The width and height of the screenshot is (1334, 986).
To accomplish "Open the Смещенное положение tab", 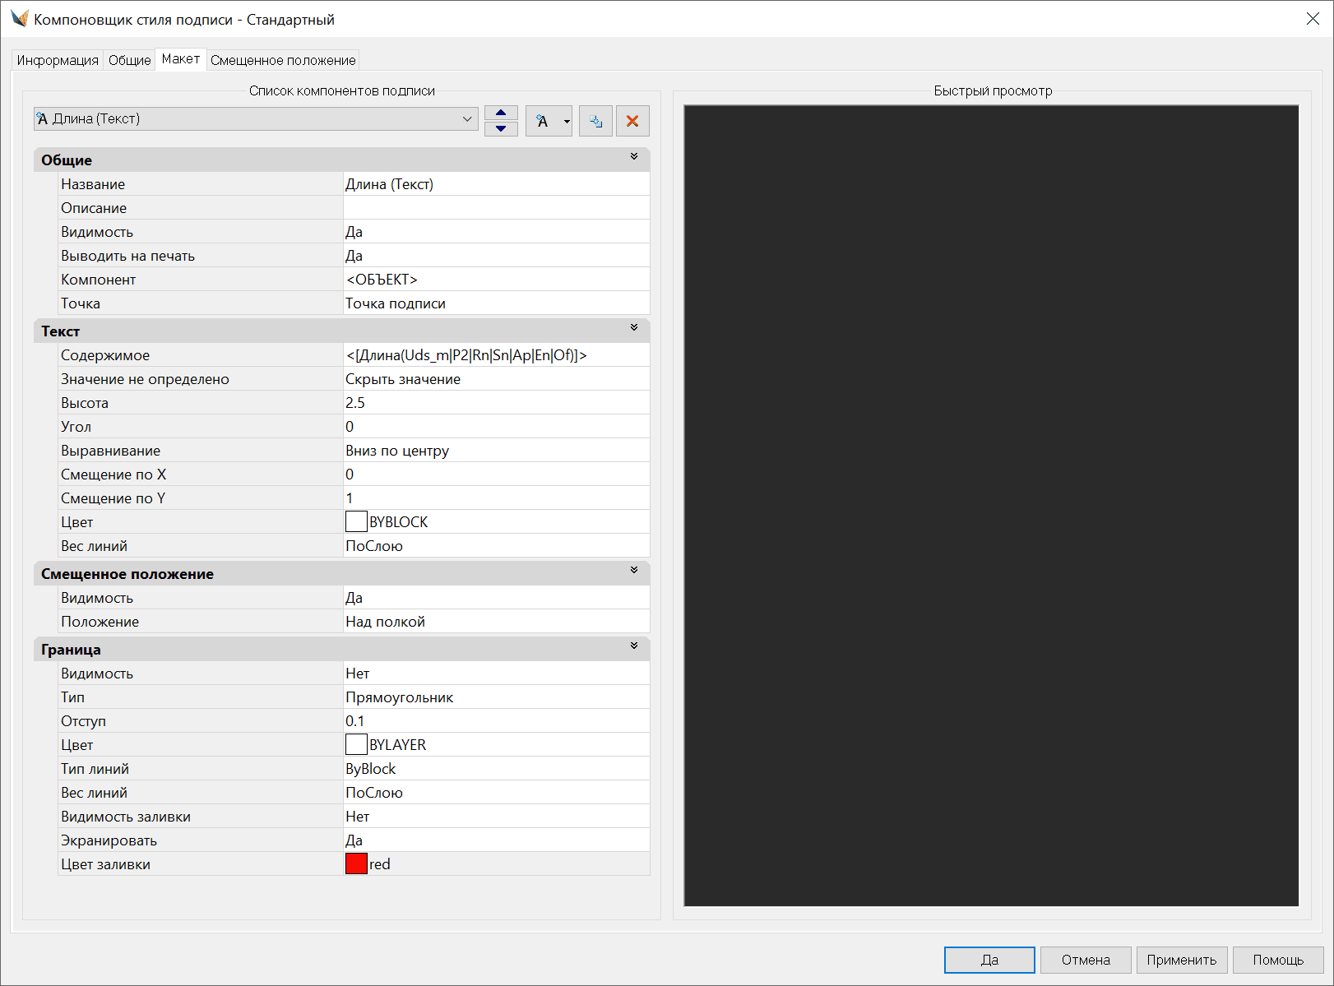I will [x=283, y=60].
